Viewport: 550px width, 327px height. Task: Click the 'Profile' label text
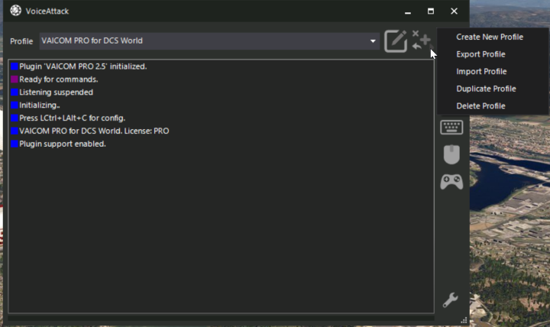(x=21, y=41)
